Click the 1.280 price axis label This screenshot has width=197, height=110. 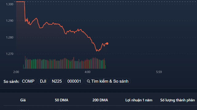pos(10,37)
